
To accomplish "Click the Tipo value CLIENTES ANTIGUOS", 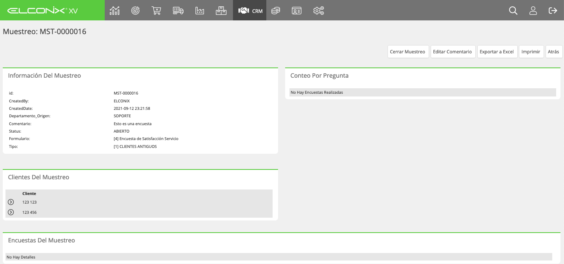I will [x=135, y=147].
